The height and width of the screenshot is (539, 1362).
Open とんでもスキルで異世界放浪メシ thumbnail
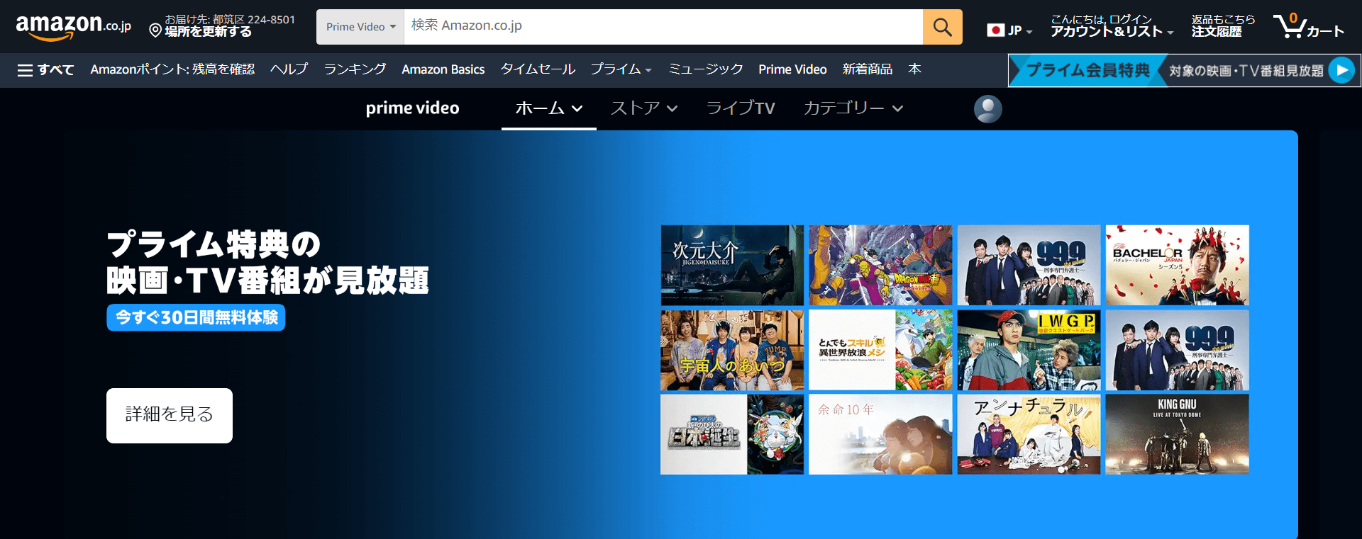tap(880, 350)
